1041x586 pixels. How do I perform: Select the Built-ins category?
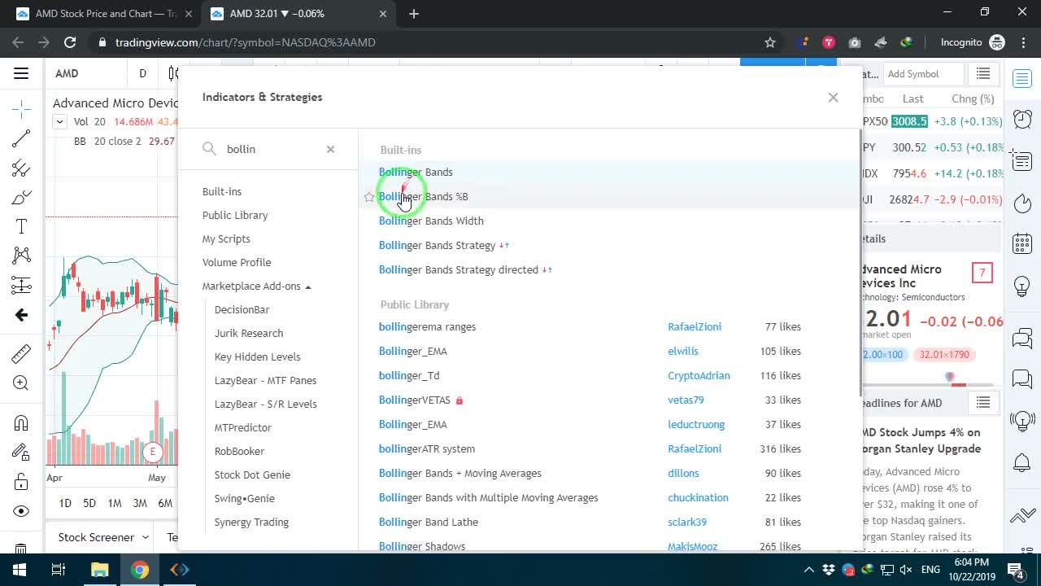coord(222,191)
